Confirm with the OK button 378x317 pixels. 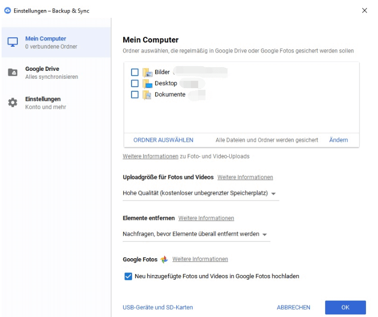345,308
